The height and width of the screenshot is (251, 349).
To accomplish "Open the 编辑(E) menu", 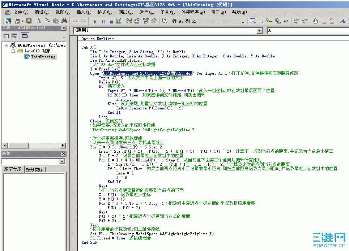I will pyautogui.click(x=42, y=12).
